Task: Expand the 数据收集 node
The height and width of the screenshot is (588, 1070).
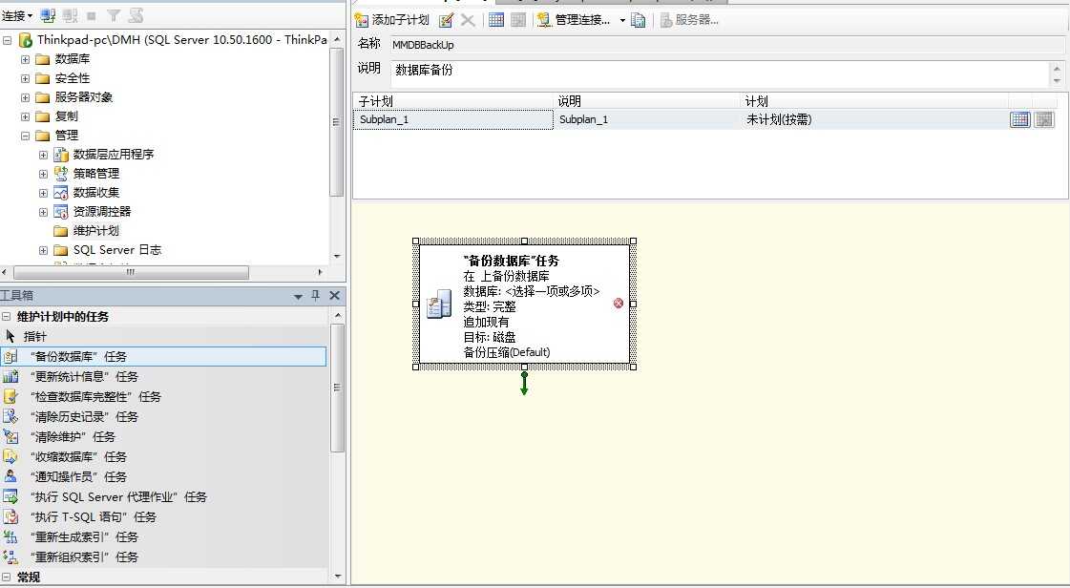Action: [44, 193]
